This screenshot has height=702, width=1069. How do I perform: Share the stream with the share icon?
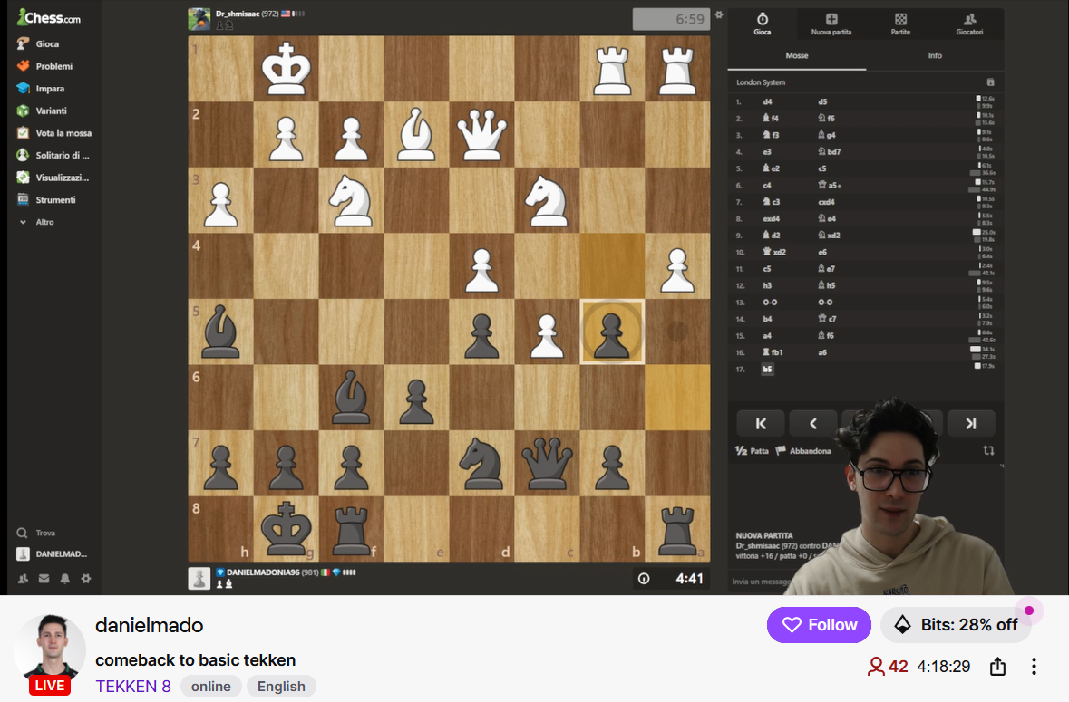[x=997, y=666]
